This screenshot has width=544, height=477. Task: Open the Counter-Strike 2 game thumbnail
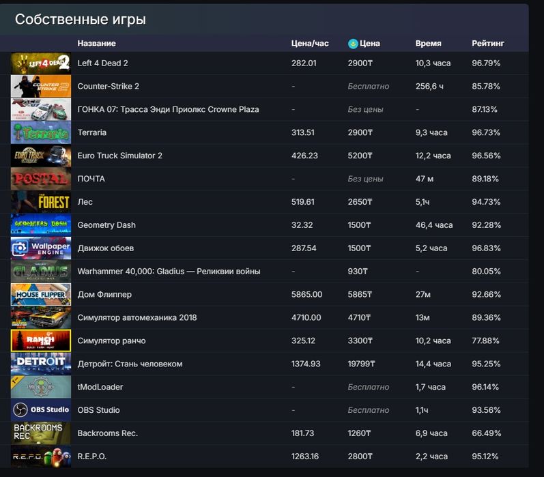[41, 87]
